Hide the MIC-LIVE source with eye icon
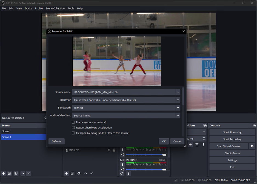 coord(109,150)
